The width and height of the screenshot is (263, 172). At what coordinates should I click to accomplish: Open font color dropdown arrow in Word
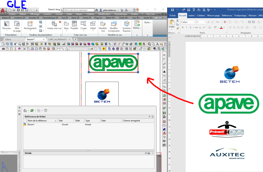[224, 27]
